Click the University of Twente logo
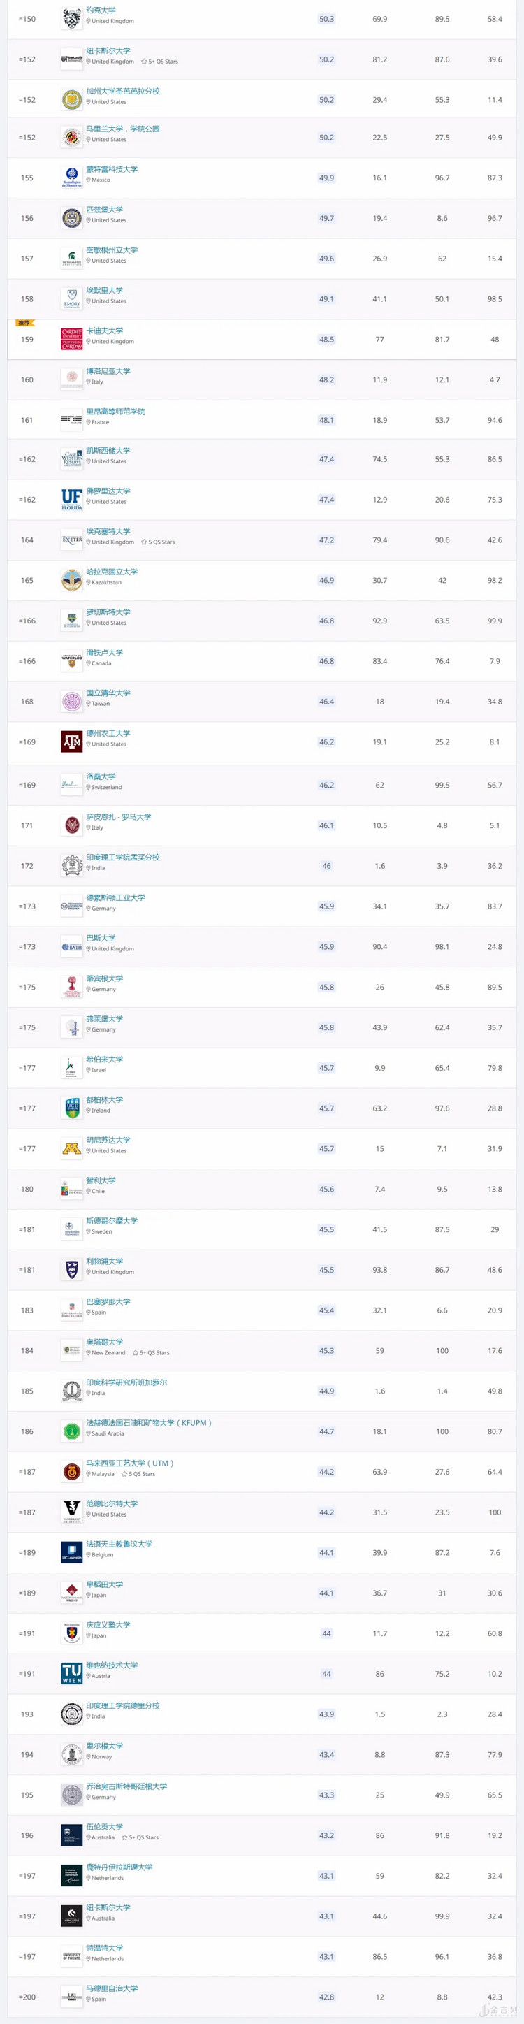The image size is (524, 2024). click(71, 1956)
